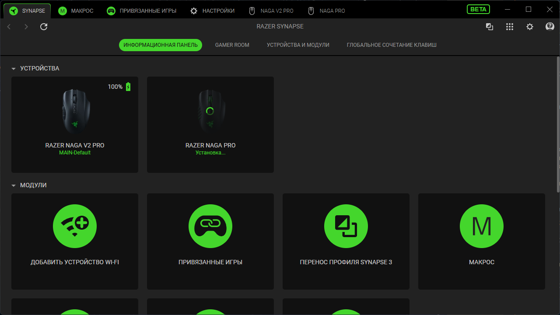The width and height of the screenshot is (560, 315).
Task: Collapse the МОДУЛИ section
Action: coord(14,185)
